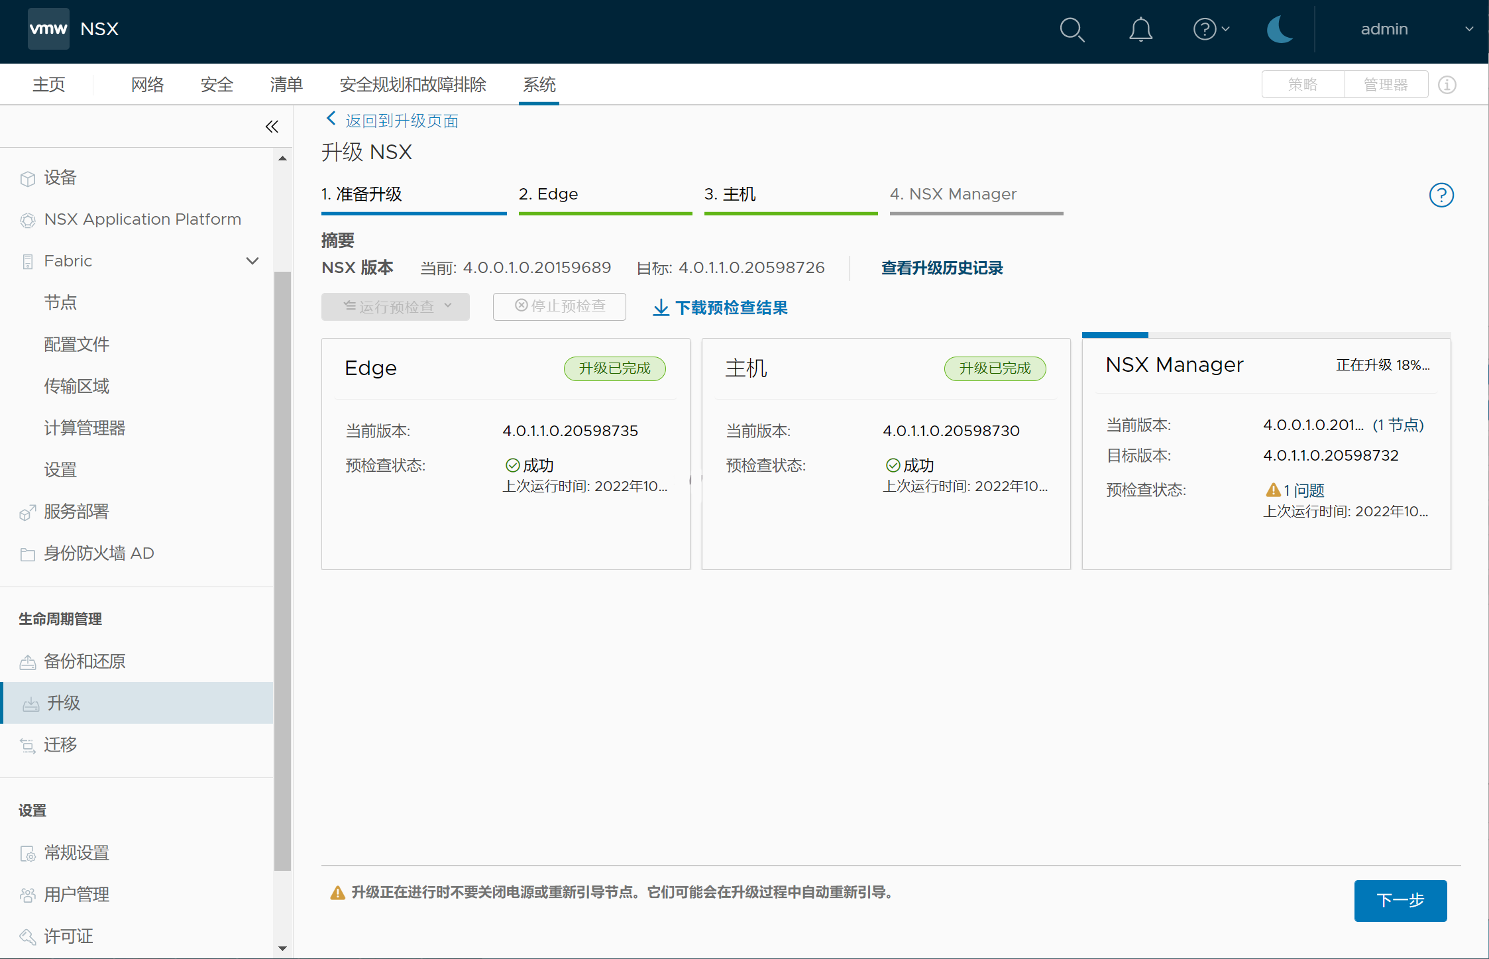Select step 3. 主机

[x=791, y=198]
